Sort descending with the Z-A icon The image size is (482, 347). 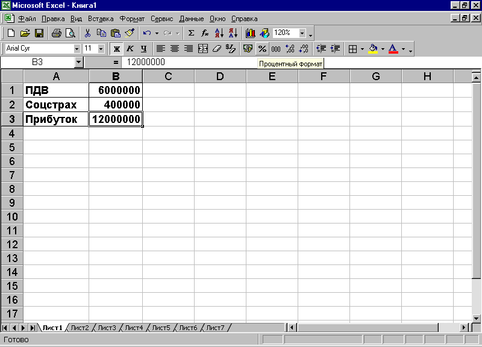coord(233,33)
